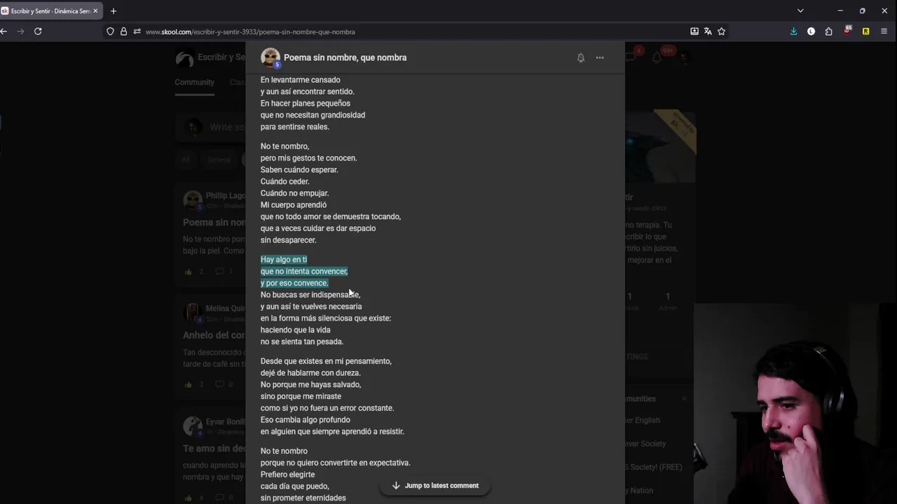Open the extensions puzzle-piece menu
897x504 pixels.
(x=829, y=31)
